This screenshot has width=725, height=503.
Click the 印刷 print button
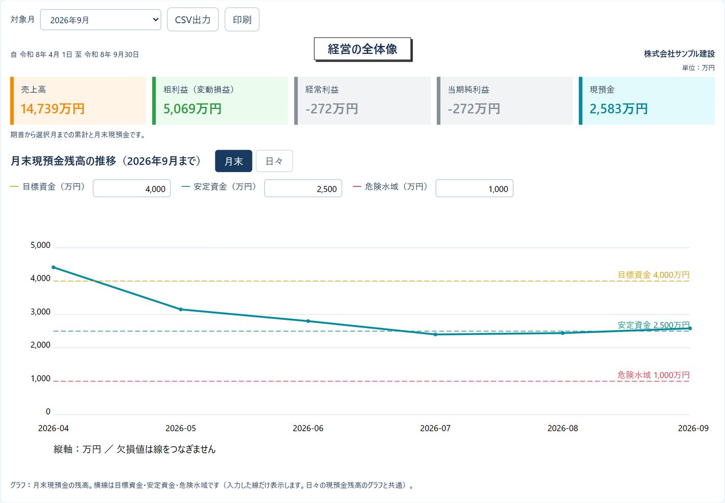242,20
